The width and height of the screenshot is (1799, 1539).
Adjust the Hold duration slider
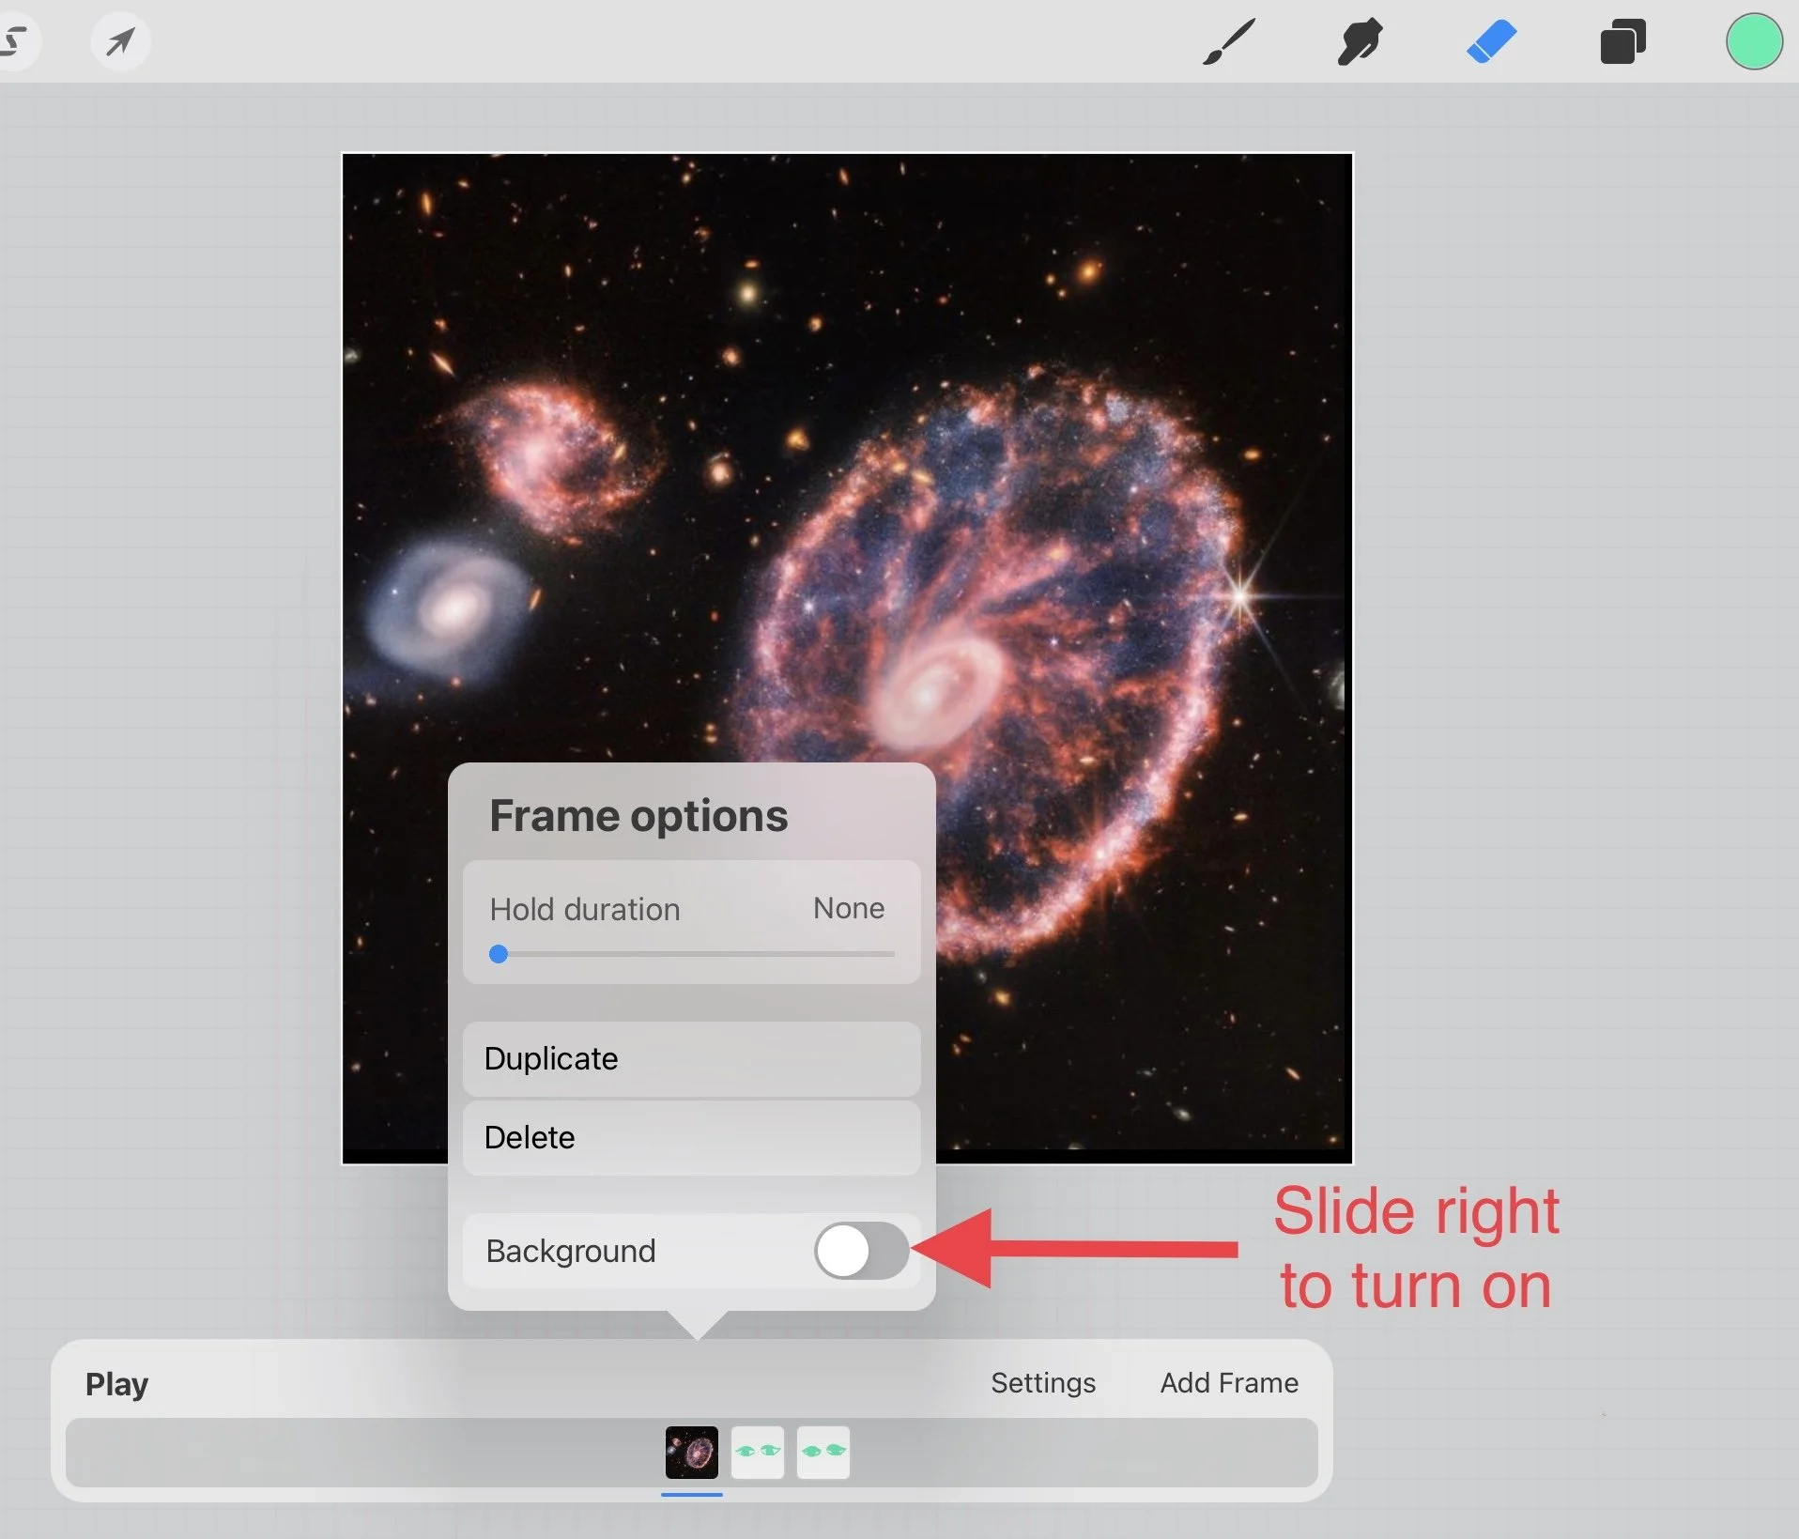tap(692, 954)
